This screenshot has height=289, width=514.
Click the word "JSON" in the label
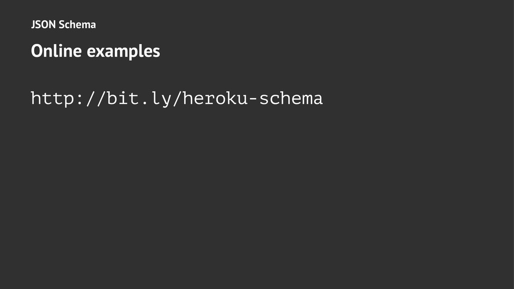pyautogui.click(x=43, y=24)
